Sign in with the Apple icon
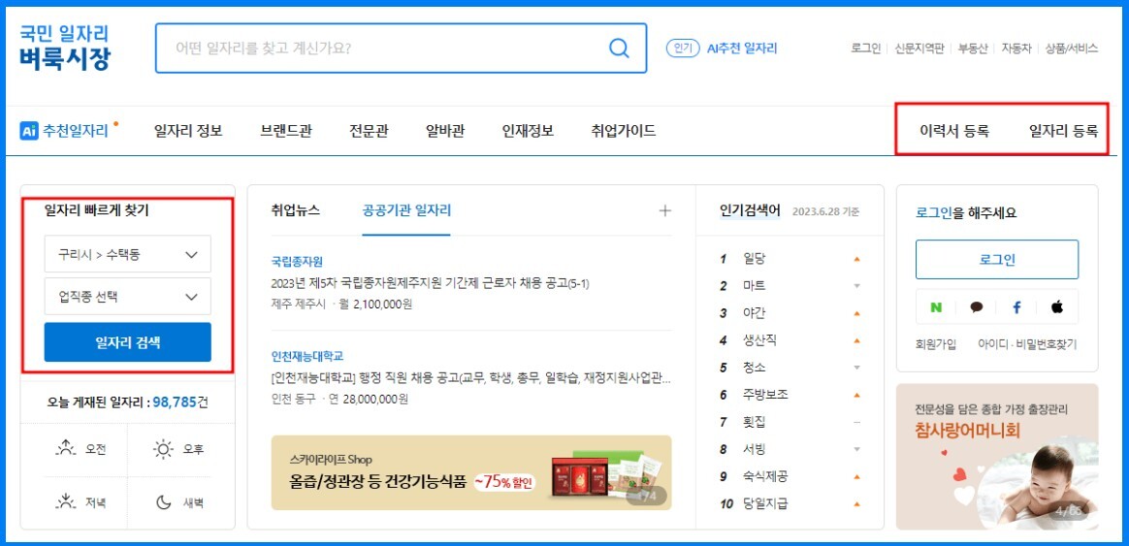 (x=1057, y=307)
